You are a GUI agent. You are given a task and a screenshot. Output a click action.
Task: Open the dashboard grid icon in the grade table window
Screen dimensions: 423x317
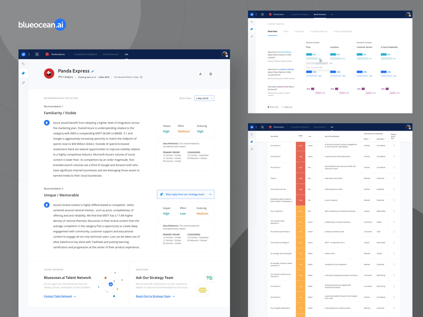262,127
